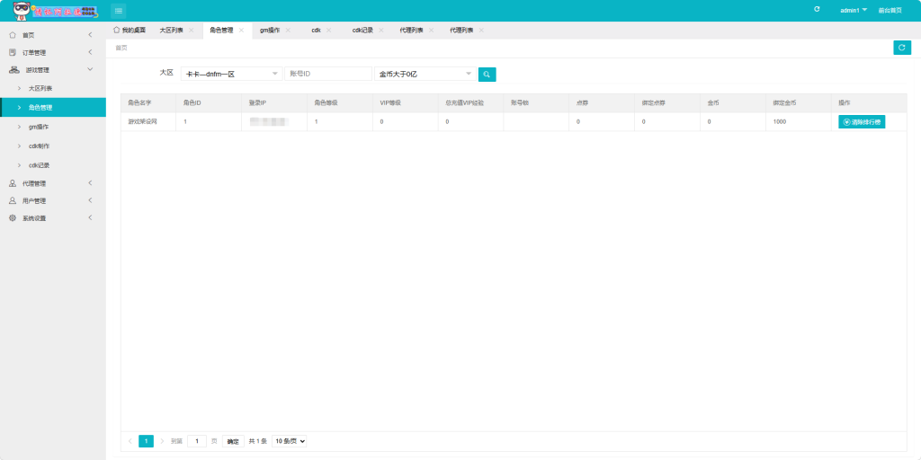Switch to the gm操作 tab
Screen dimensions: 921x460
click(270, 30)
